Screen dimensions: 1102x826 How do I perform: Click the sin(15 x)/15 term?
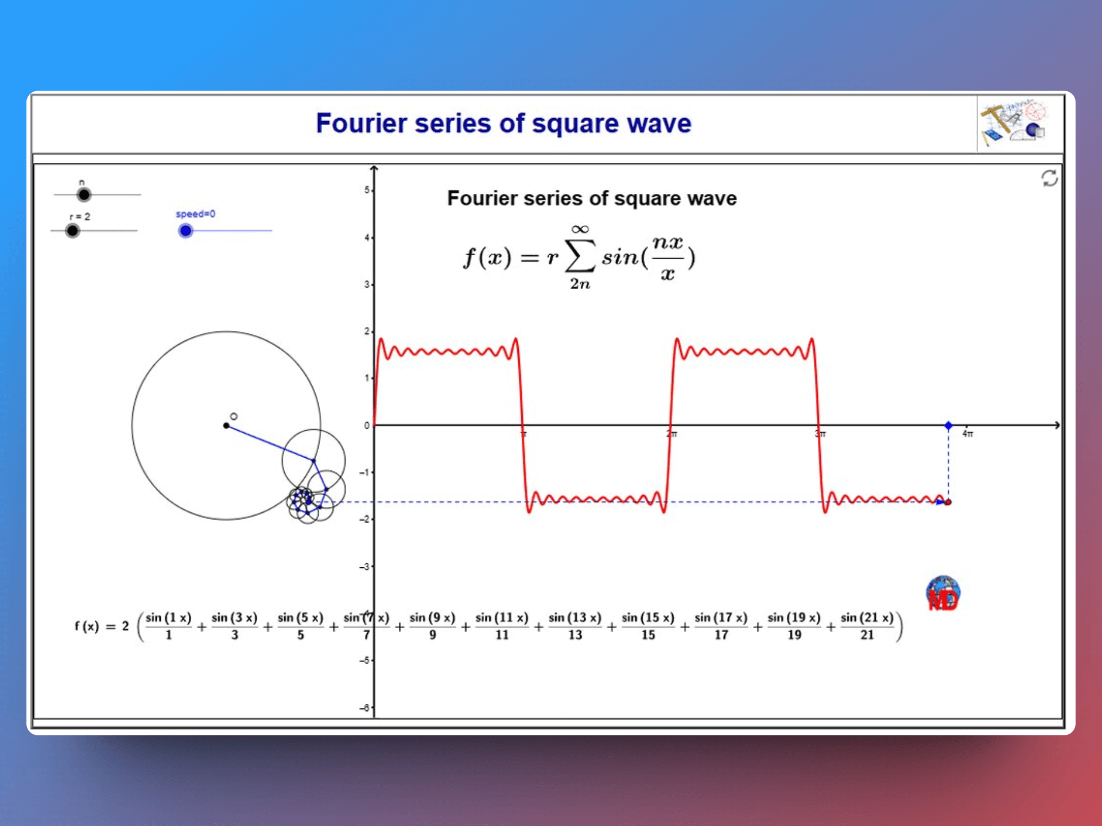648,626
